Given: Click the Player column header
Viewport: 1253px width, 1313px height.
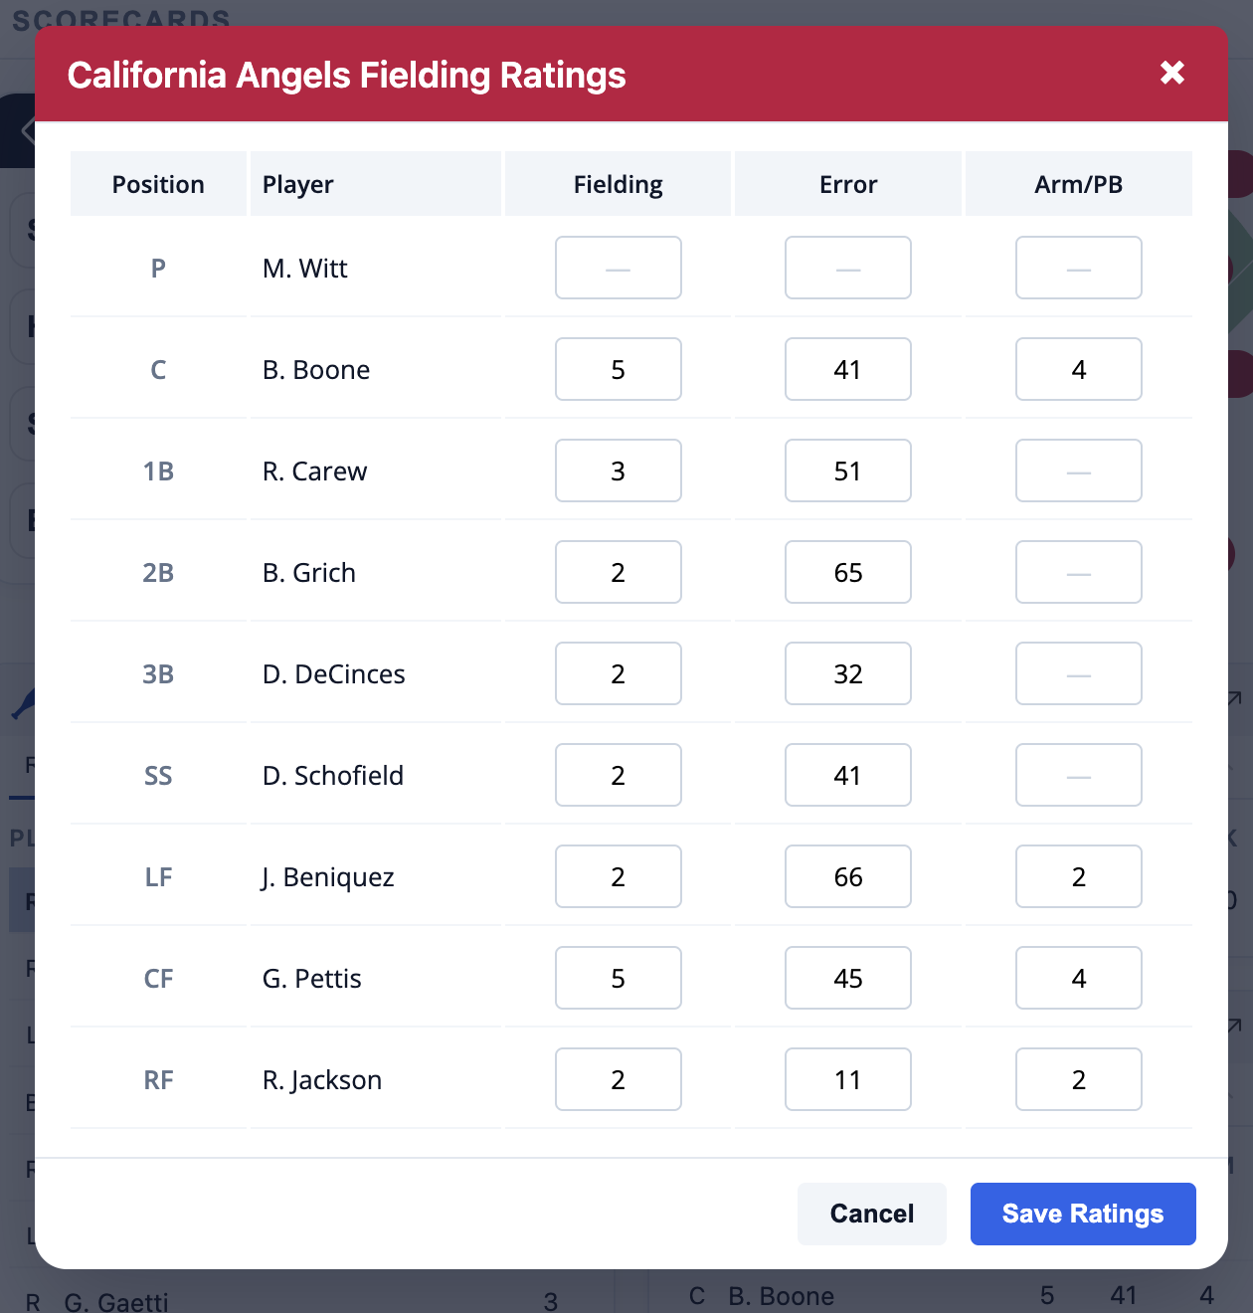Looking at the screenshot, I should coord(297,184).
